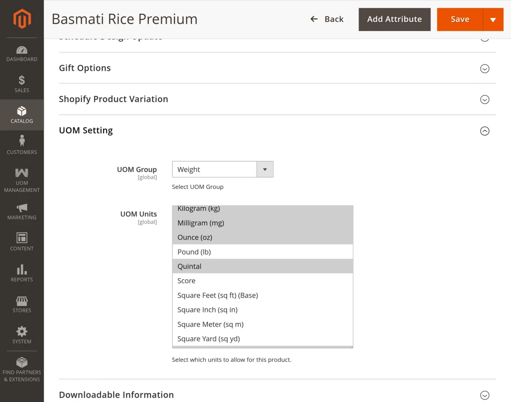Open the UOM Group dropdown
The image size is (511, 402).
click(264, 169)
